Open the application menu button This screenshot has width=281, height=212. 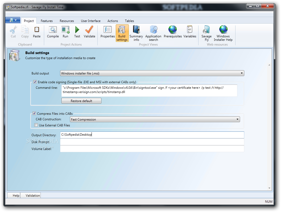[x=13, y=20]
